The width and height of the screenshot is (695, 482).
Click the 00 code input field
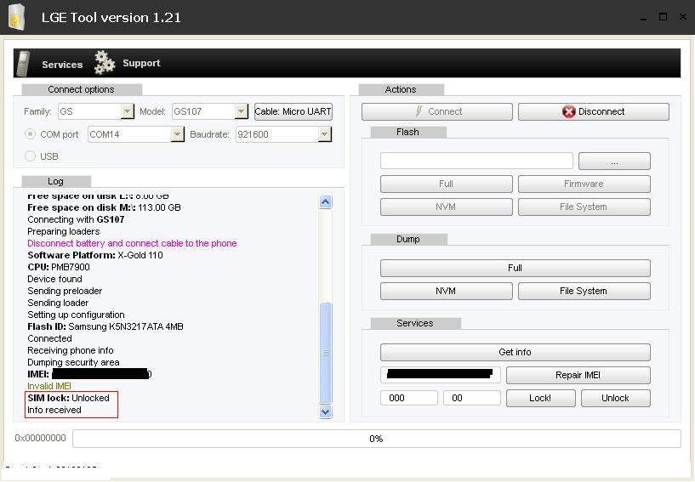471,398
